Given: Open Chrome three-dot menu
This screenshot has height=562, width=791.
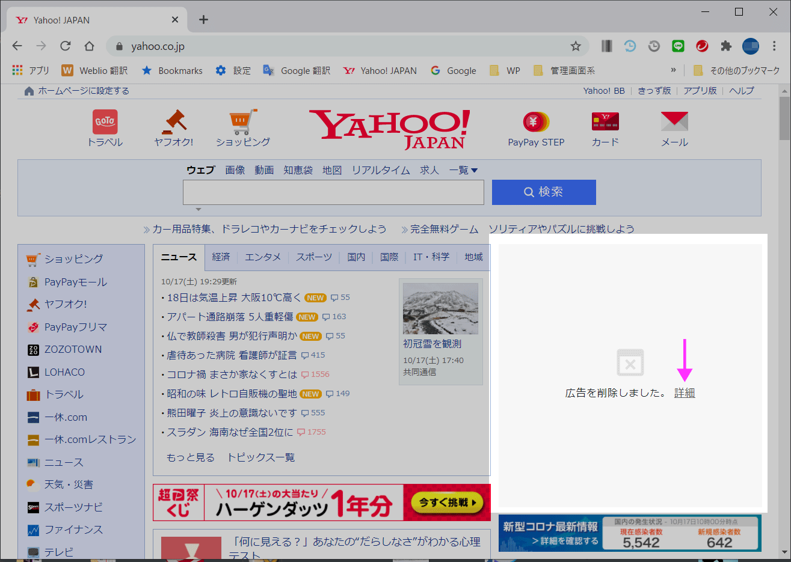Looking at the screenshot, I should tap(774, 46).
